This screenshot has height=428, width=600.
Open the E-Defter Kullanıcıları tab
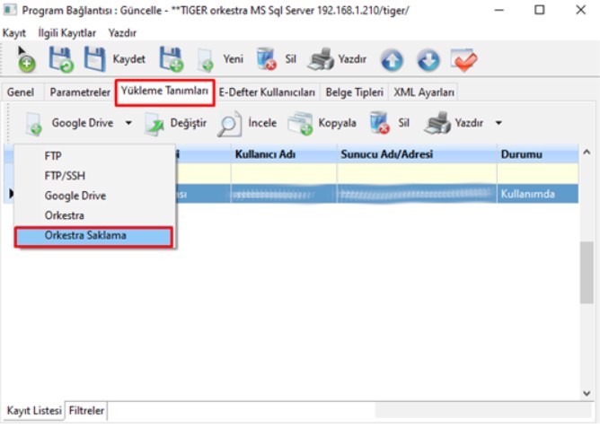tap(267, 92)
